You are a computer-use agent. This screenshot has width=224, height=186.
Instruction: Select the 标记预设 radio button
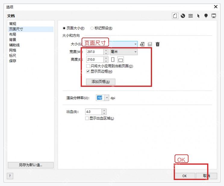pyautogui.click(x=92, y=28)
